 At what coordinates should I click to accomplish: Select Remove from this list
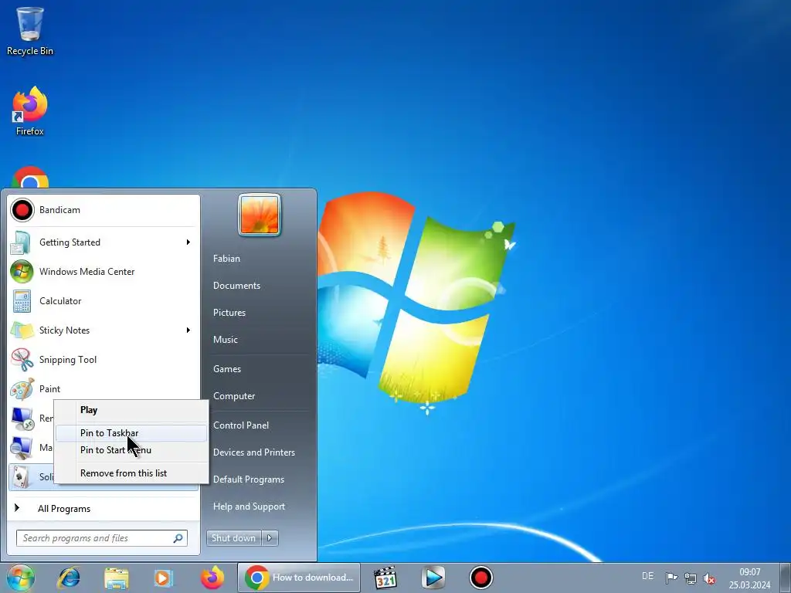click(131, 473)
